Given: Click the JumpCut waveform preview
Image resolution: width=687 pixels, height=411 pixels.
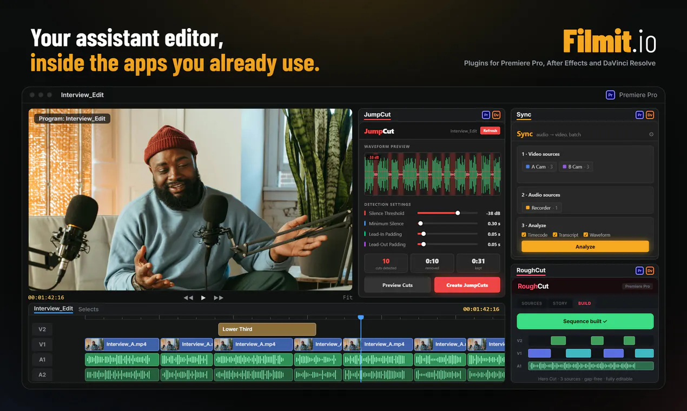Looking at the screenshot, I should point(432,174).
